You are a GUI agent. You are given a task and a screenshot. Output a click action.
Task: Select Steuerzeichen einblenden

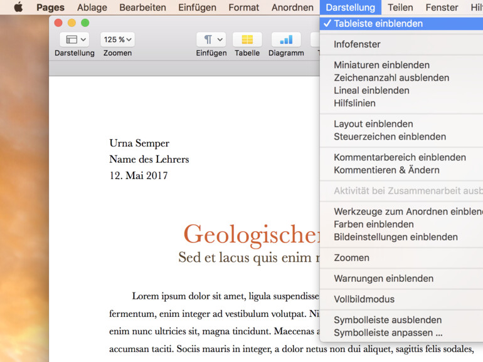point(401,137)
